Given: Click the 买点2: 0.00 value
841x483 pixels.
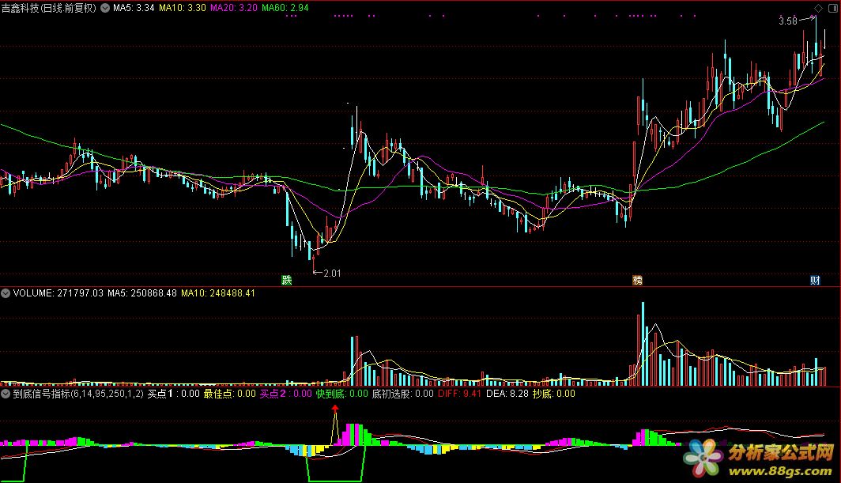Looking at the screenshot, I should tap(286, 394).
